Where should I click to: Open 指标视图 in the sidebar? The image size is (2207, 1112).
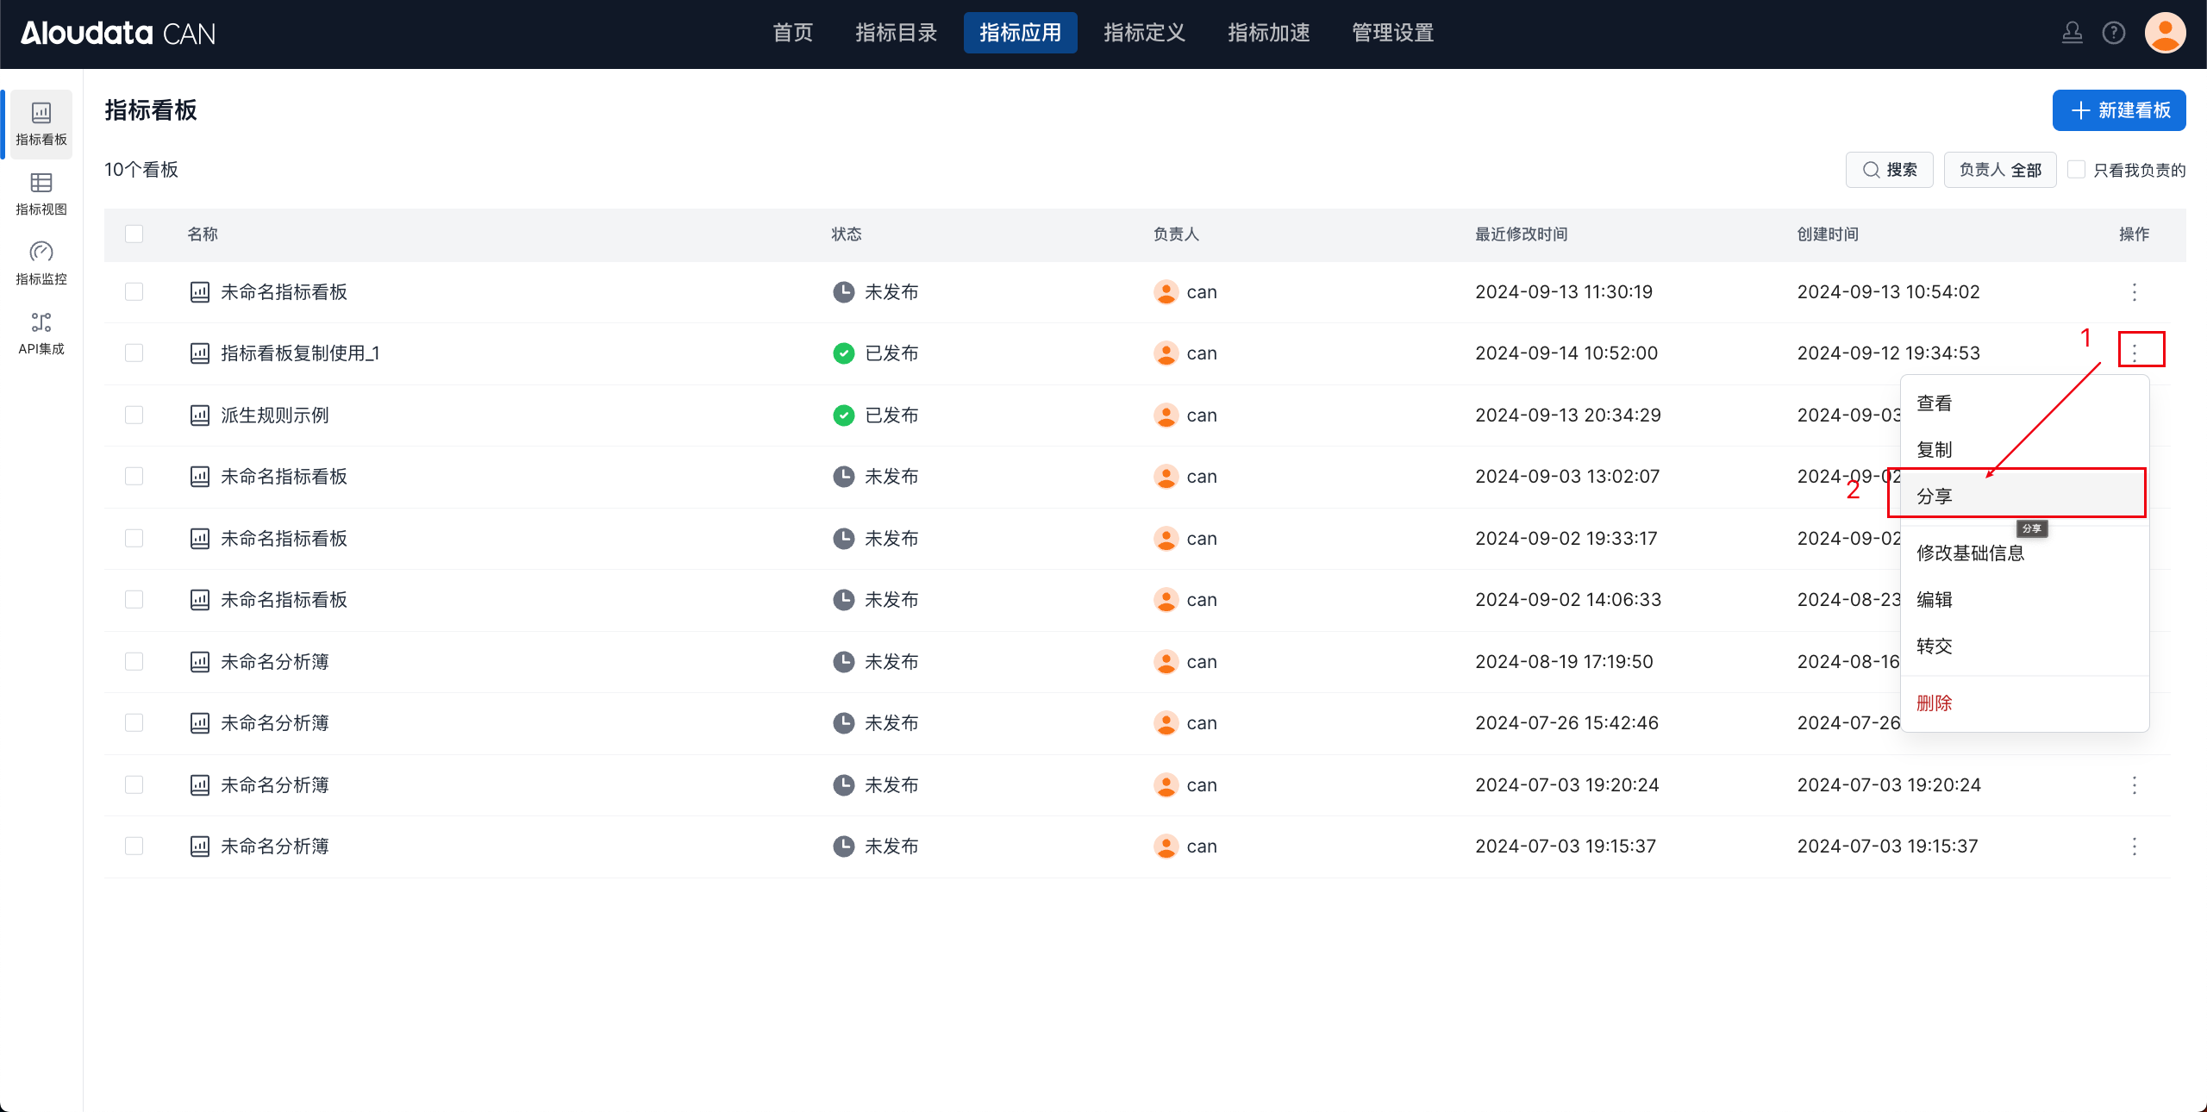point(41,193)
